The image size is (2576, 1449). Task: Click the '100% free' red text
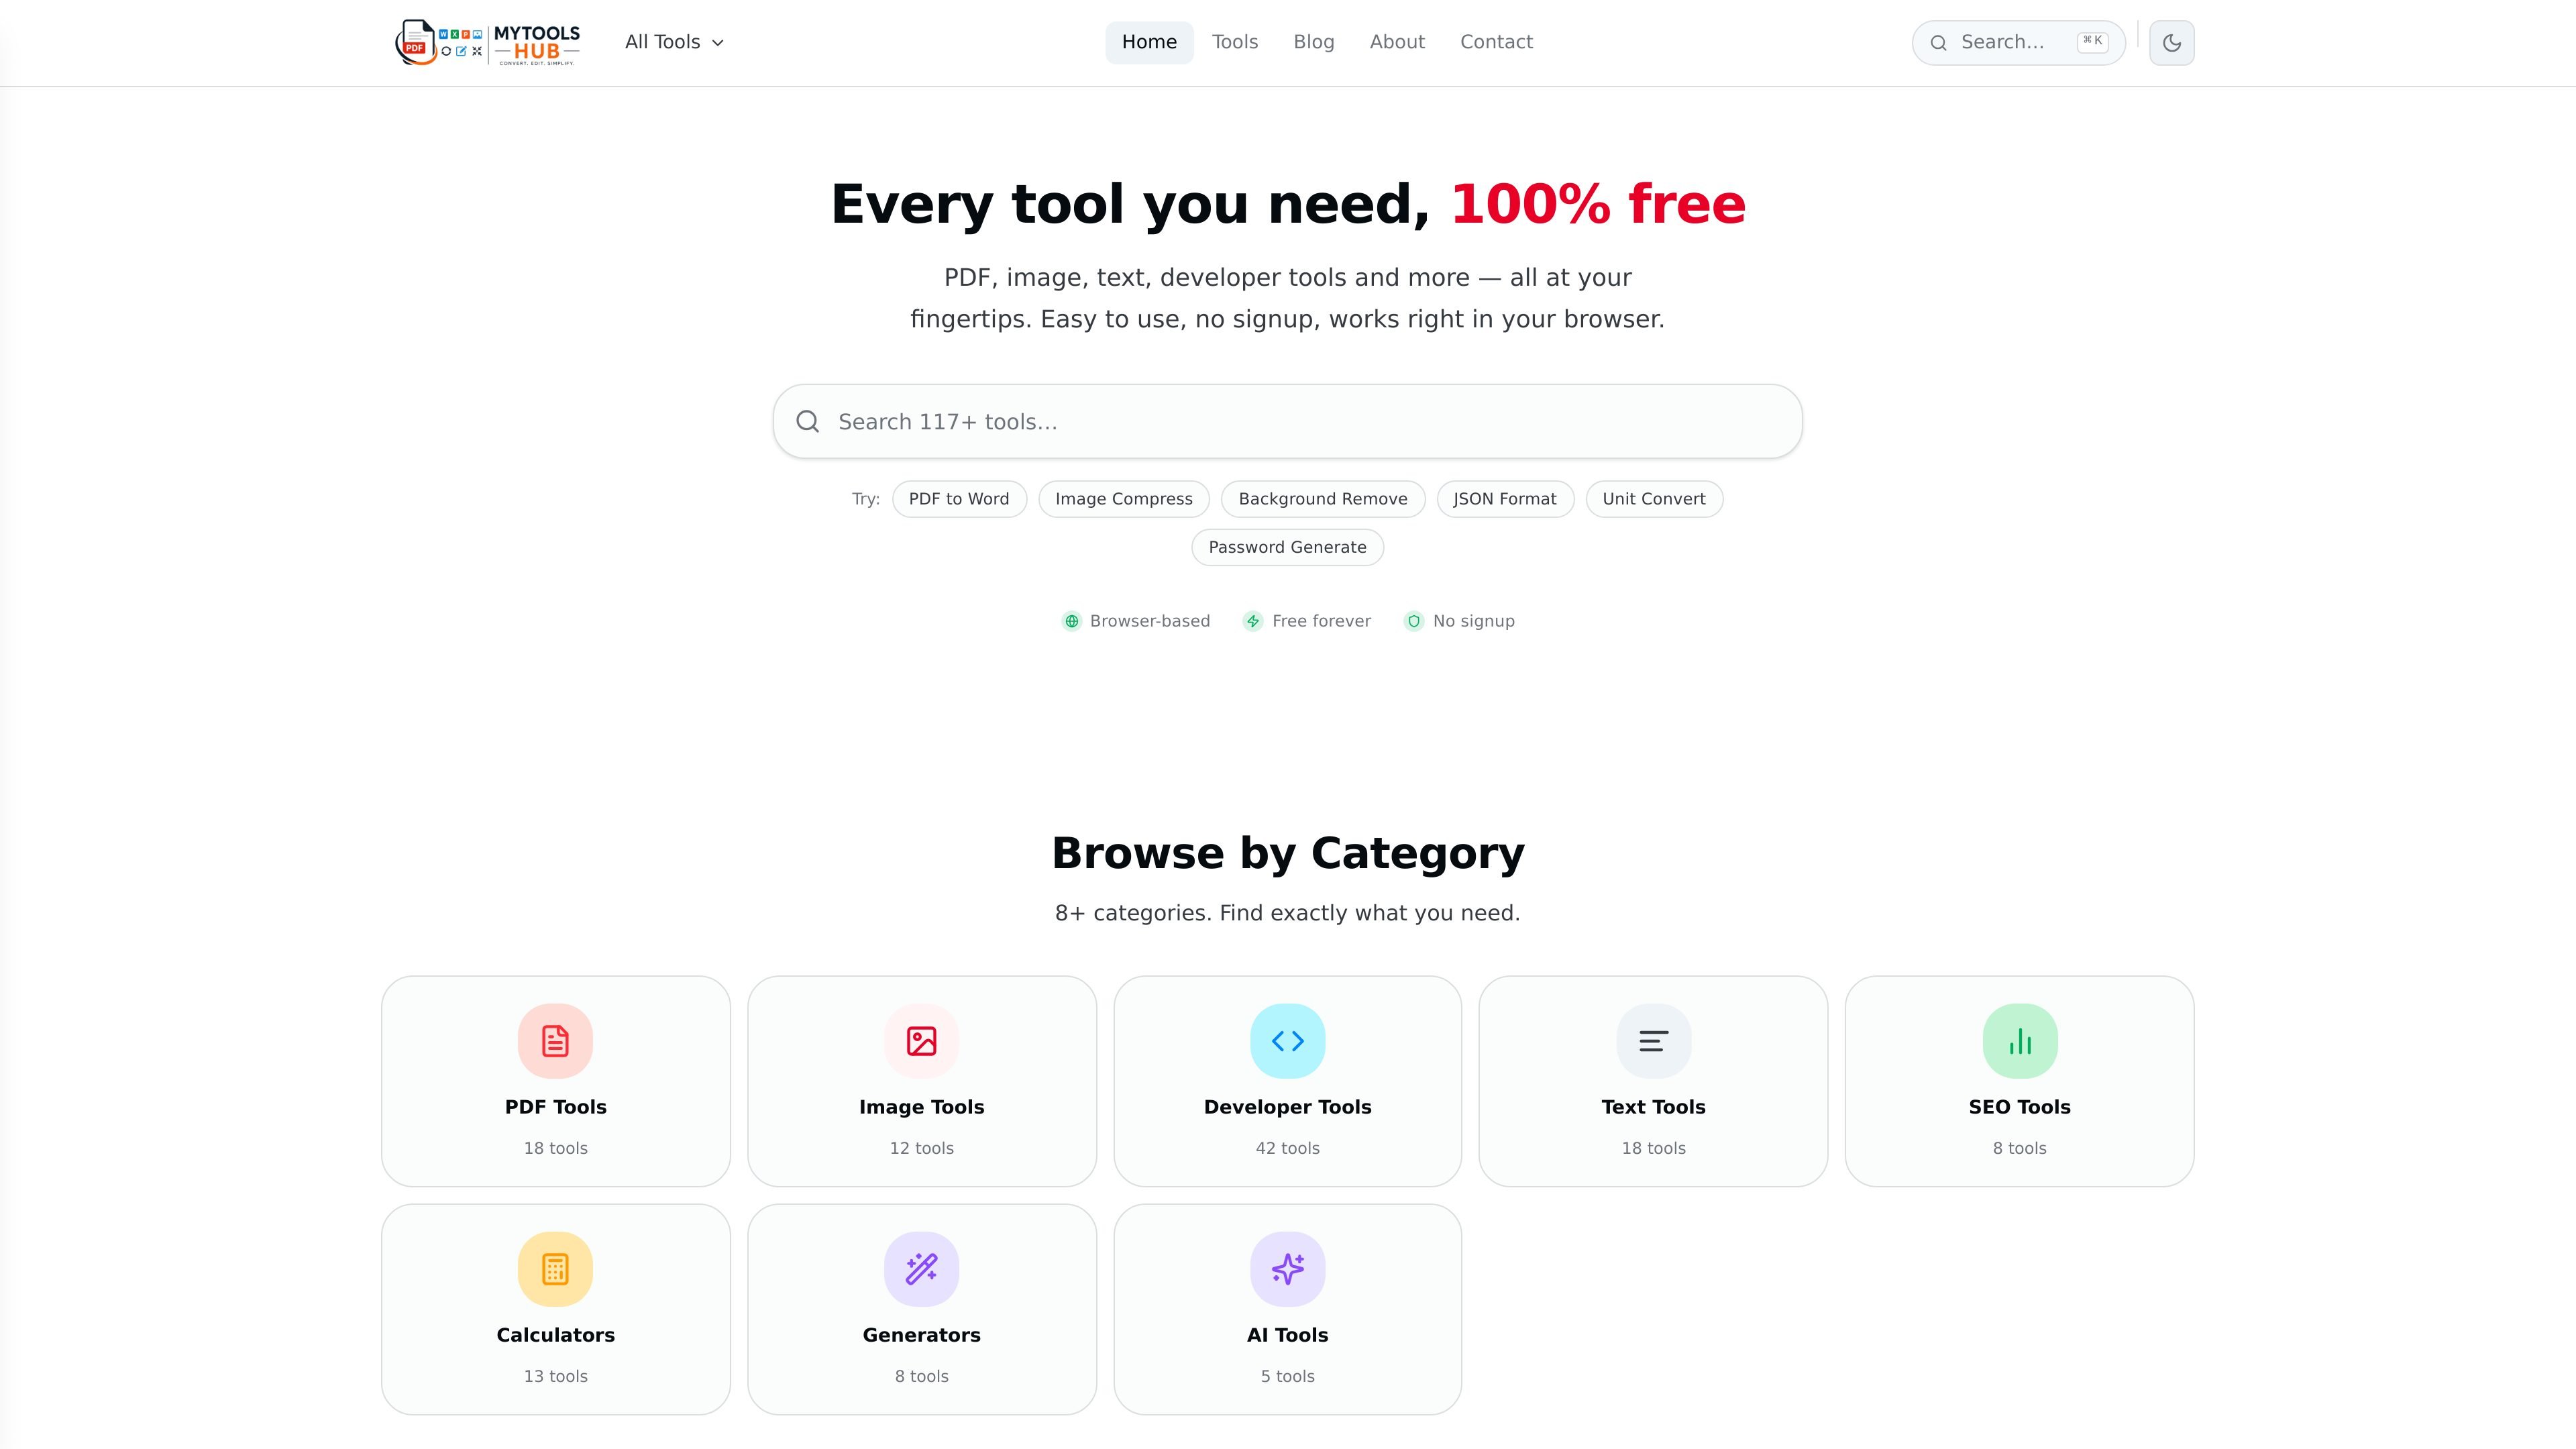click(1597, 204)
